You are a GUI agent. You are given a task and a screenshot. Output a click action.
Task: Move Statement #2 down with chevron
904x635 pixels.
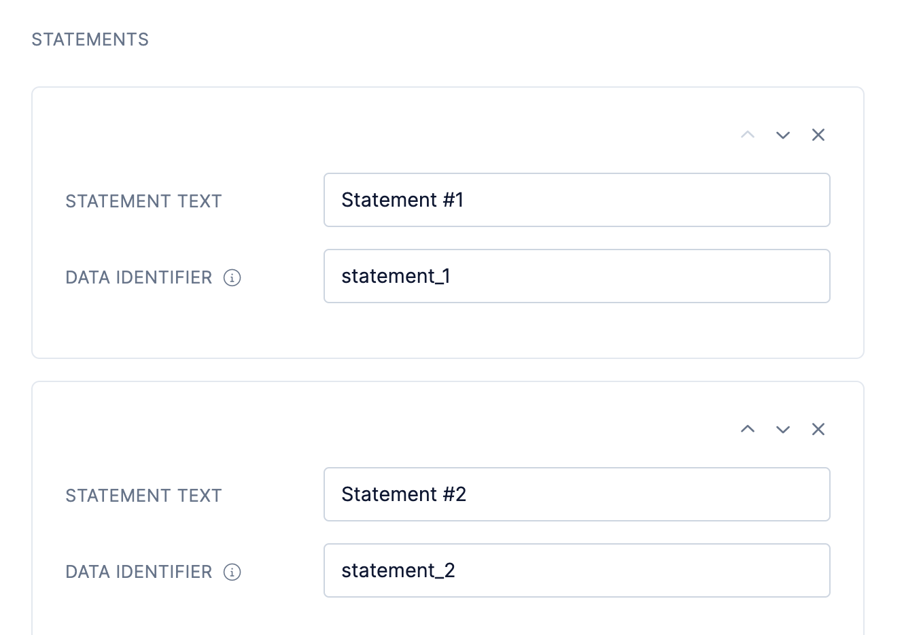(x=783, y=430)
